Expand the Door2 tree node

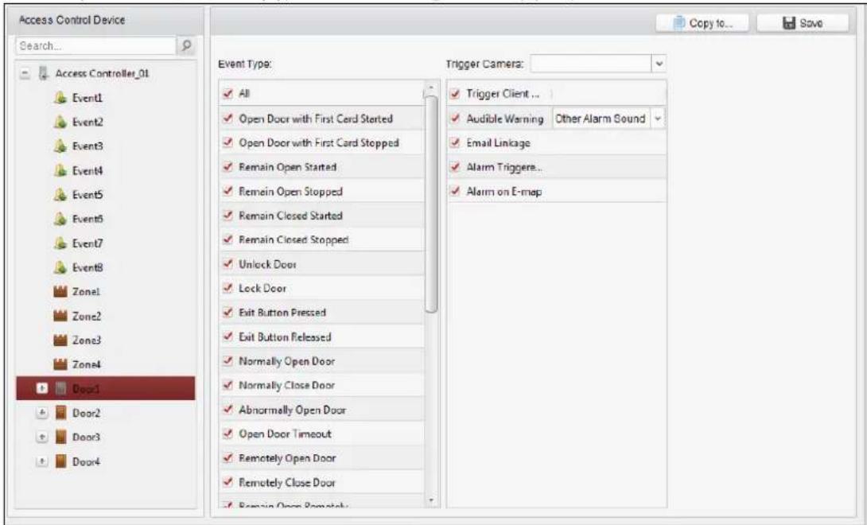click(x=42, y=413)
